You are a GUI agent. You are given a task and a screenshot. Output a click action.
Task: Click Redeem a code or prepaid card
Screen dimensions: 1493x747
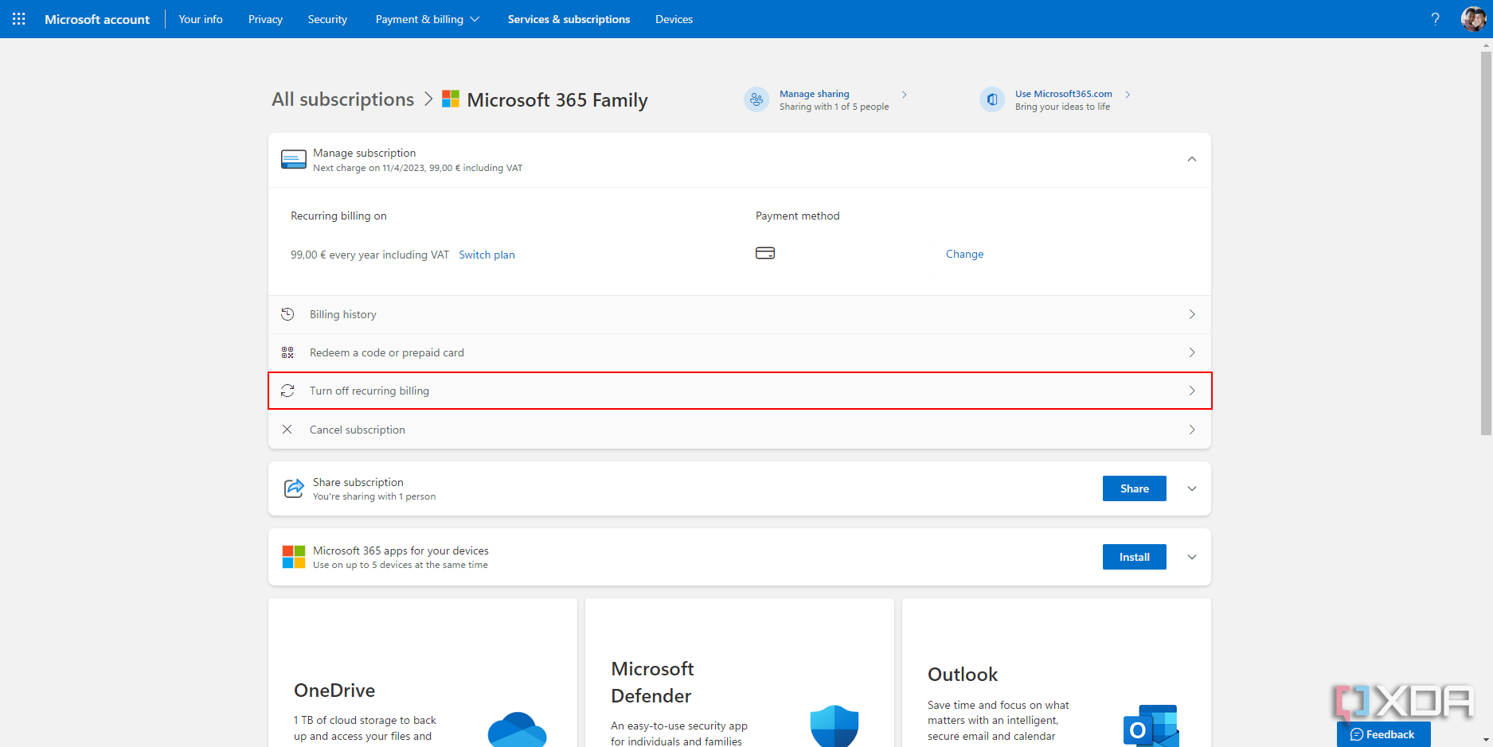click(387, 352)
